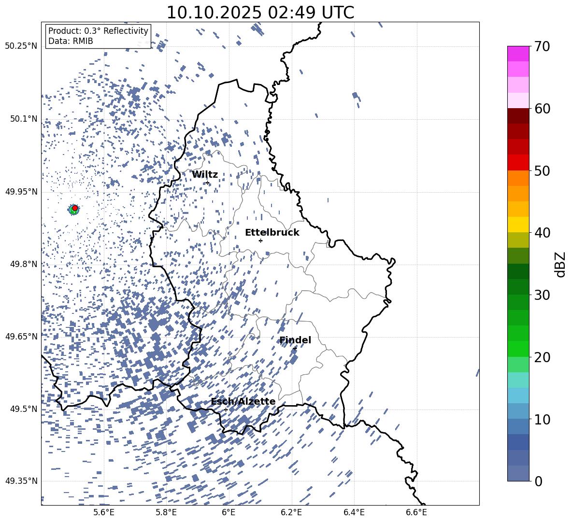Click the Findel city label

295,340
